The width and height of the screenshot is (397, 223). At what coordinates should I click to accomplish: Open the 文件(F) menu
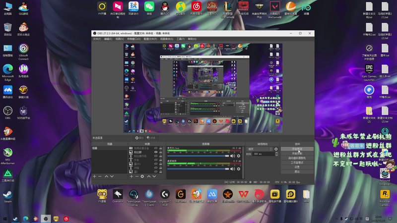(97, 39)
